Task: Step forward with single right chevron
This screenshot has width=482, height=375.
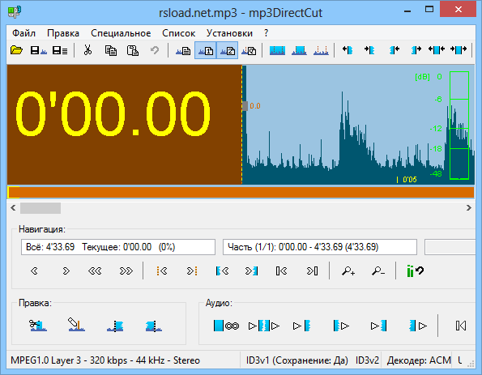Action: [66, 271]
